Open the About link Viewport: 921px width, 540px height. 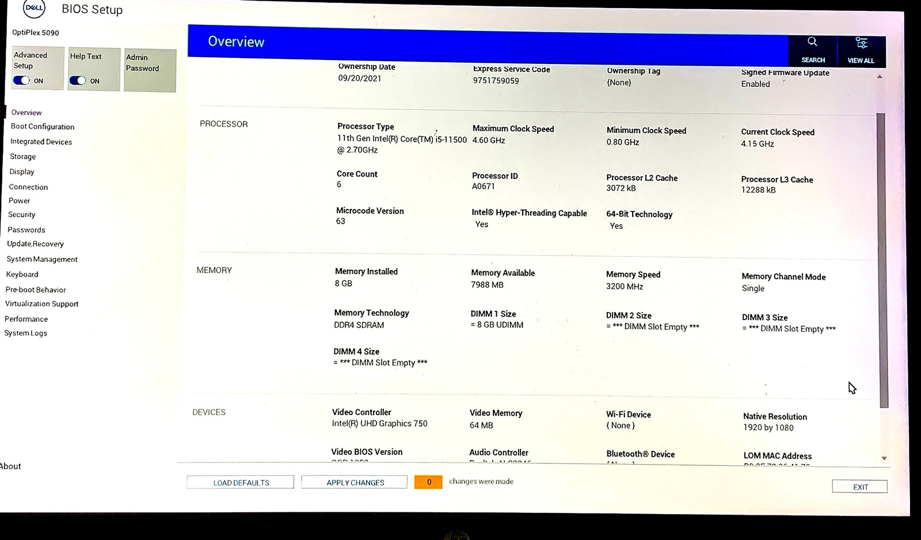10,466
